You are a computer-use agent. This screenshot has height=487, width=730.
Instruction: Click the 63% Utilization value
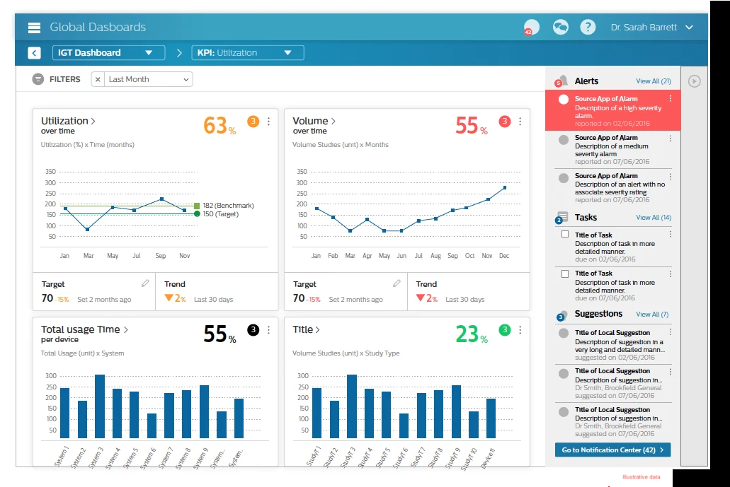tap(219, 126)
